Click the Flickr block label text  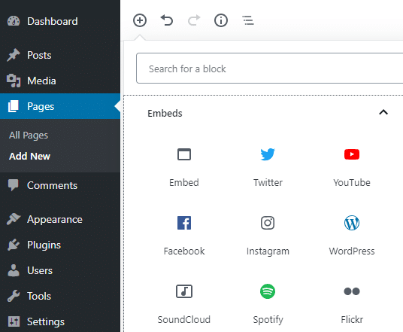click(352, 320)
